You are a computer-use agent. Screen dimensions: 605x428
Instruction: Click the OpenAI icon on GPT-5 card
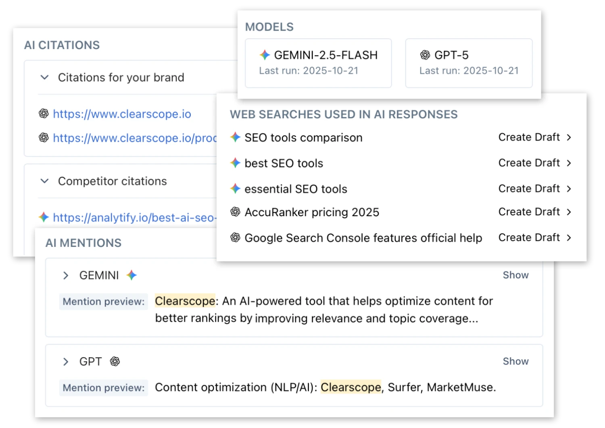click(425, 55)
